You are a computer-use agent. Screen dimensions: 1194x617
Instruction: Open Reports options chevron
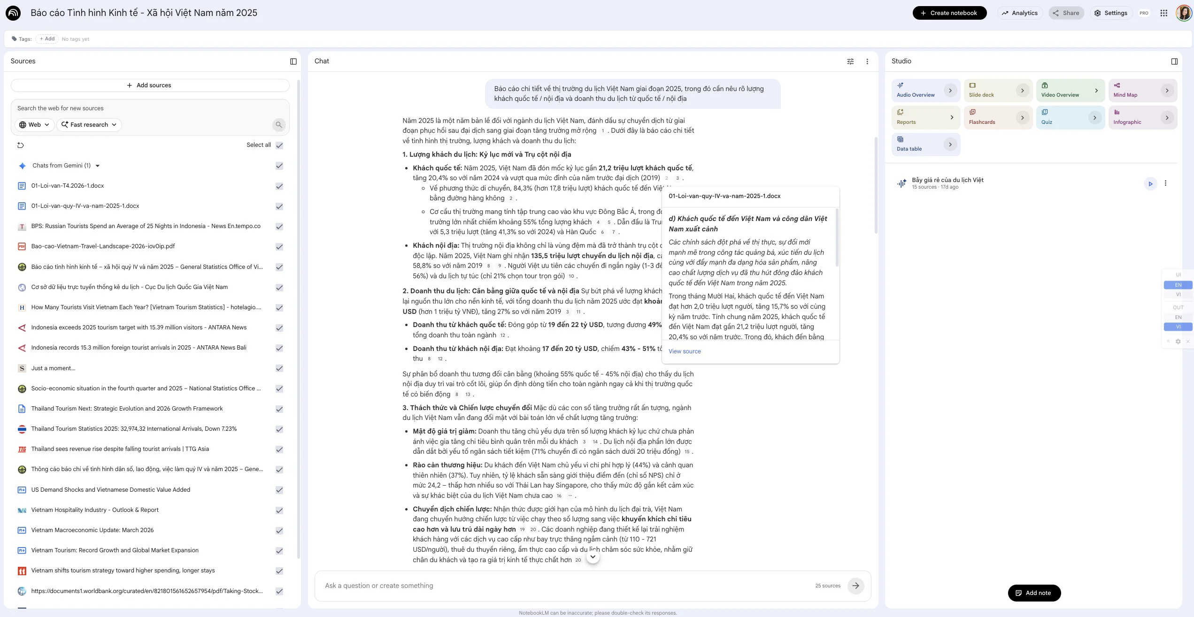[952, 117]
